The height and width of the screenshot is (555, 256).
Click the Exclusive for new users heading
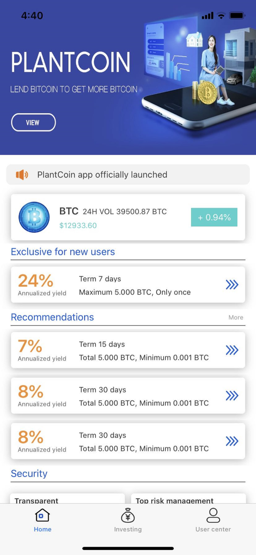click(62, 252)
